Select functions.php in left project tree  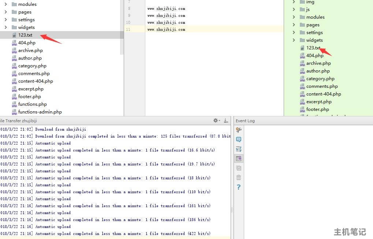coord(32,104)
